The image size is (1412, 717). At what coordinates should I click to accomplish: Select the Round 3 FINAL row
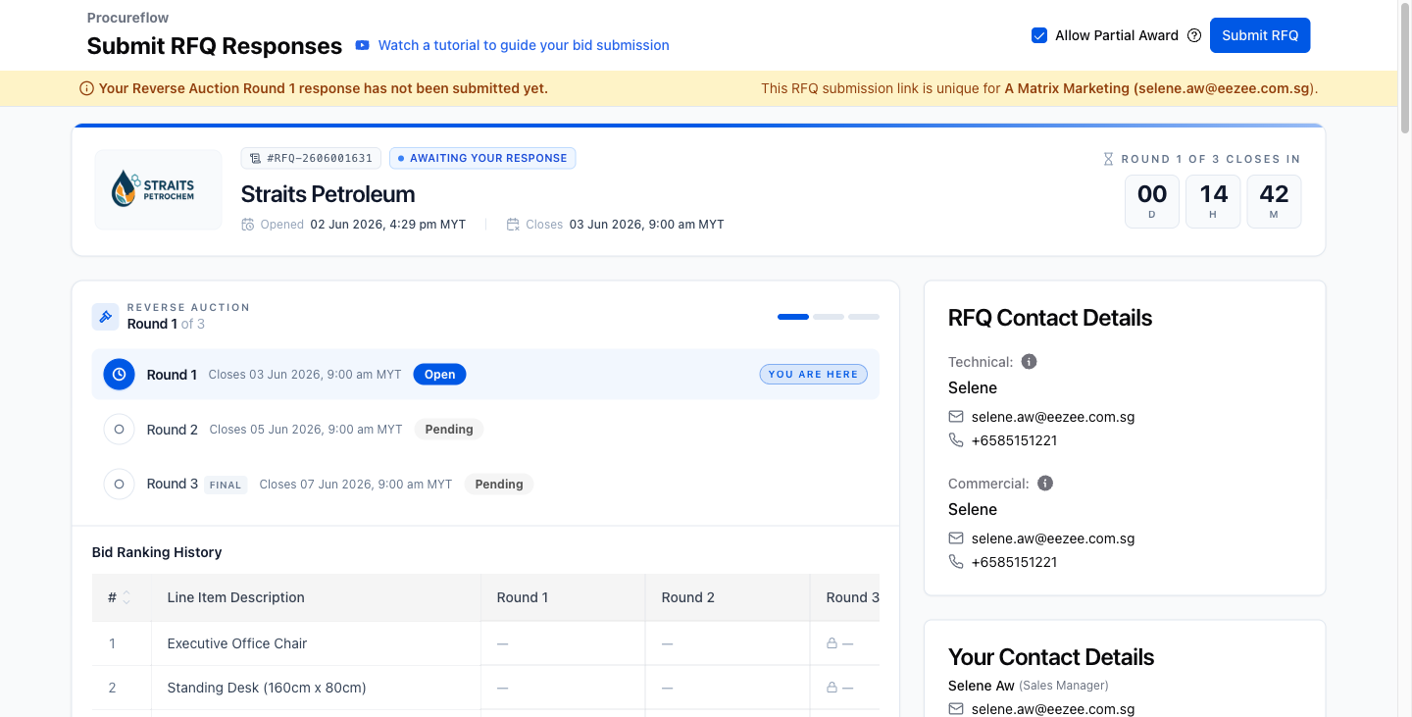(x=485, y=484)
